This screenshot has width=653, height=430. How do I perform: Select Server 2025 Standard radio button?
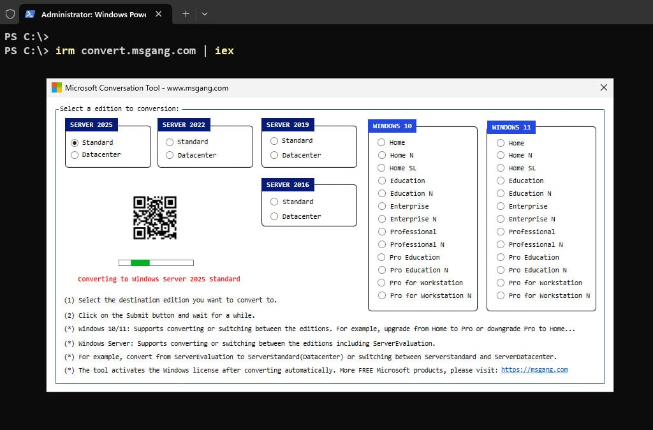coord(75,142)
